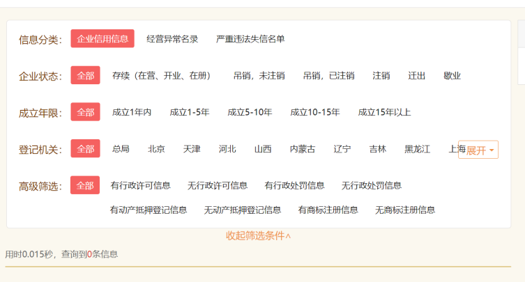
Task: Switch to 严重违法失信名单 category
Action: coord(250,39)
